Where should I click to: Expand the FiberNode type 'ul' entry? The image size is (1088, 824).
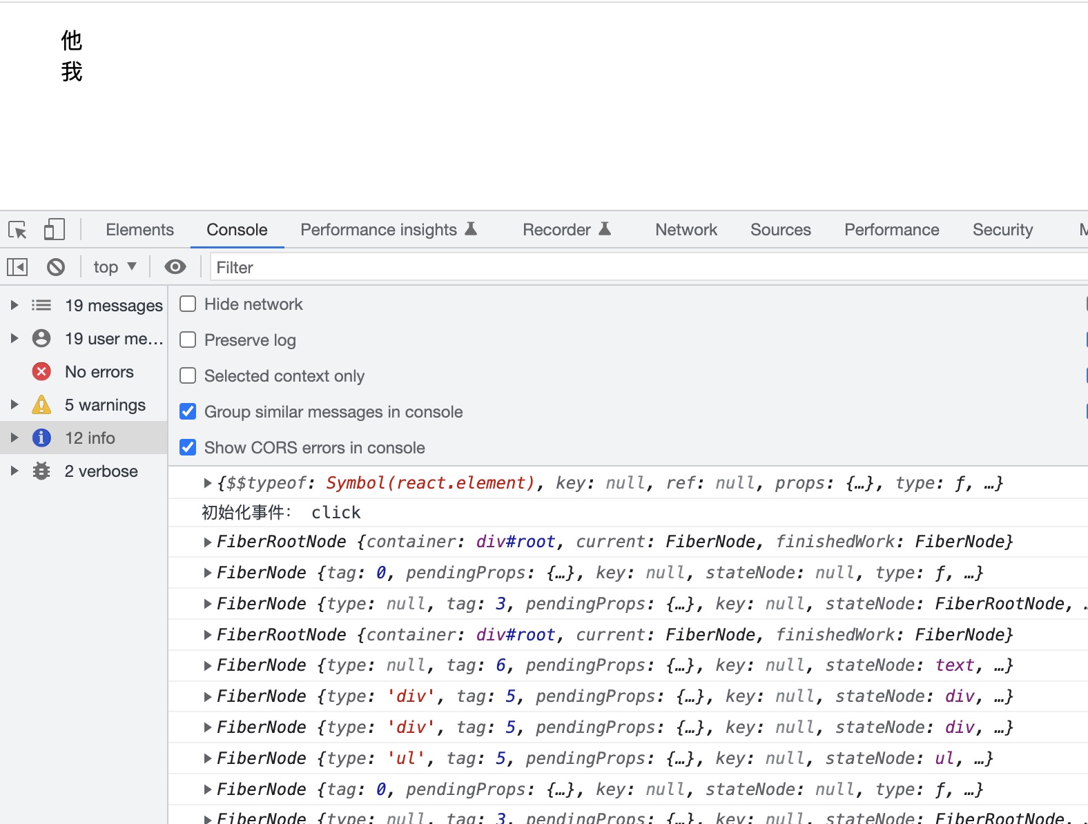(207, 758)
